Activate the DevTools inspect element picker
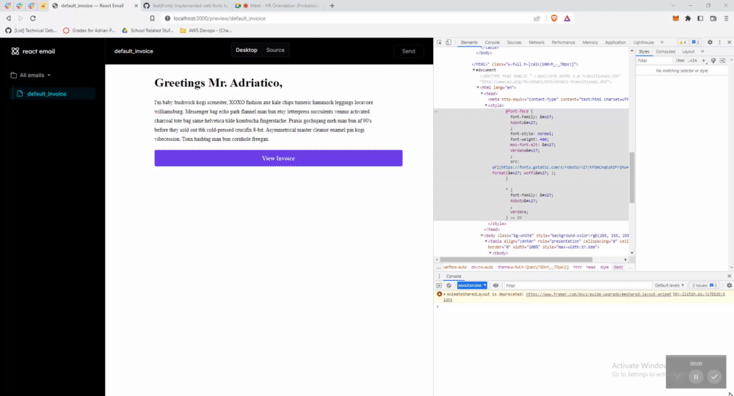The height and width of the screenshot is (396, 734). coord(439,42)
